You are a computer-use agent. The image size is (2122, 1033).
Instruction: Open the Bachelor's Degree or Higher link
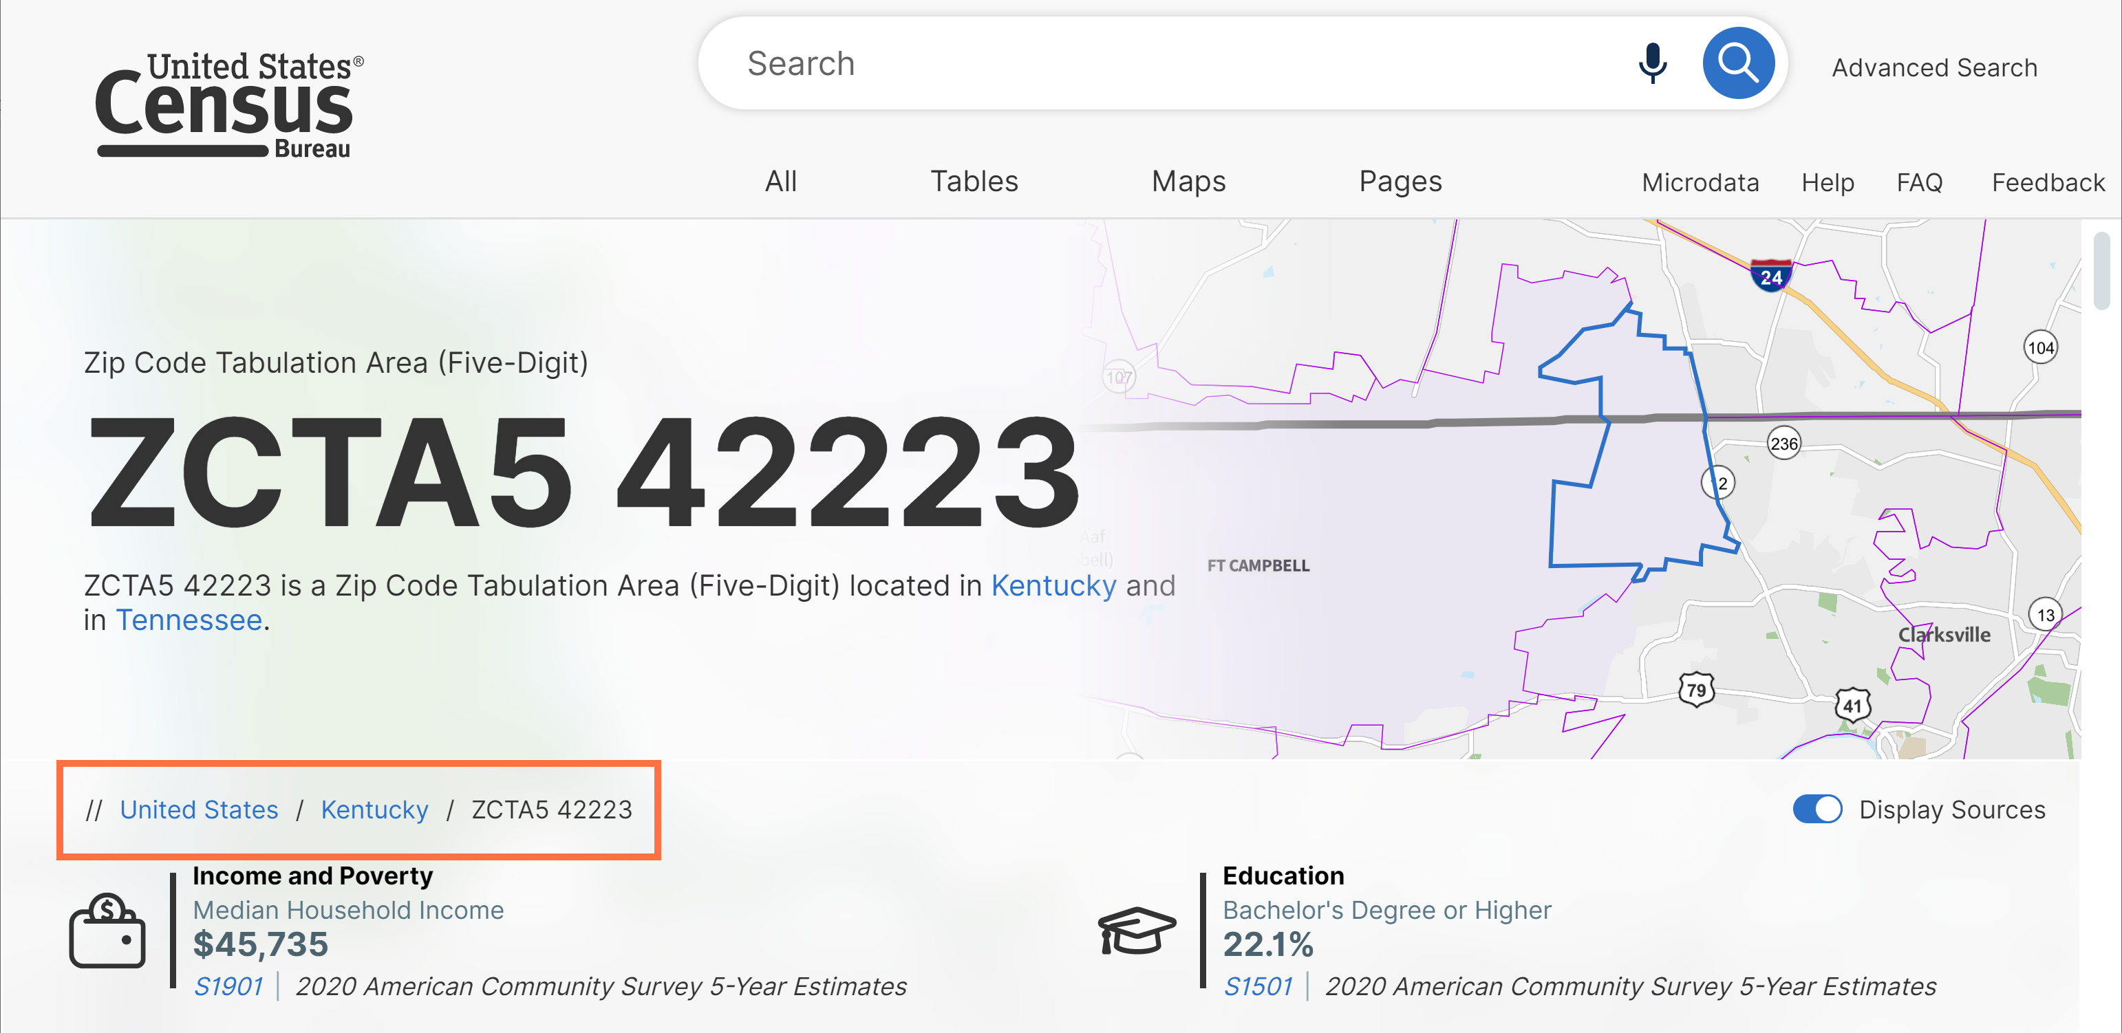(1386, 909)
